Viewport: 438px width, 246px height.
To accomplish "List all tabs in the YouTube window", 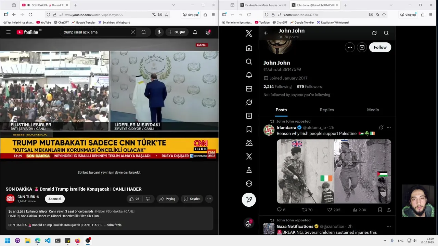I will pos(173,5).
